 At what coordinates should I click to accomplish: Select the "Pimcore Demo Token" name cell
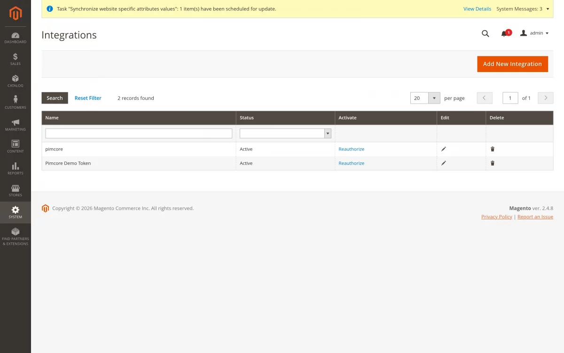(139, 163)
